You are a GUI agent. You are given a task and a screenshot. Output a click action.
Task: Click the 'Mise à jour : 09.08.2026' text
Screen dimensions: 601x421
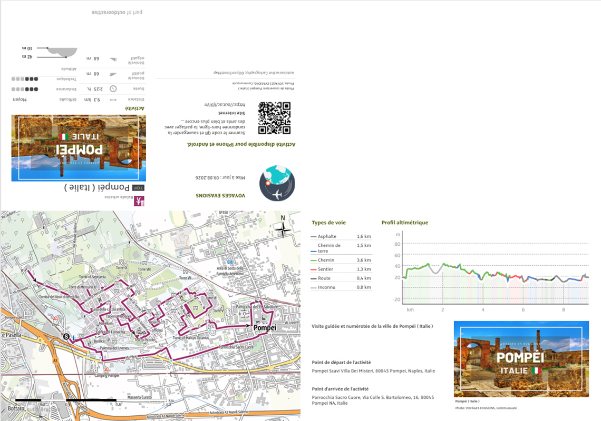pyautogui.click(x=220, y=177)
